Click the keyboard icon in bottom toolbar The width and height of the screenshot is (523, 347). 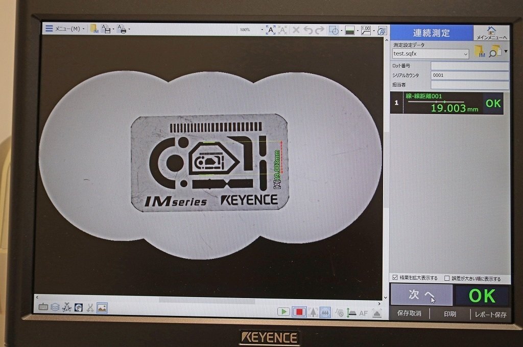click(43, 307)
